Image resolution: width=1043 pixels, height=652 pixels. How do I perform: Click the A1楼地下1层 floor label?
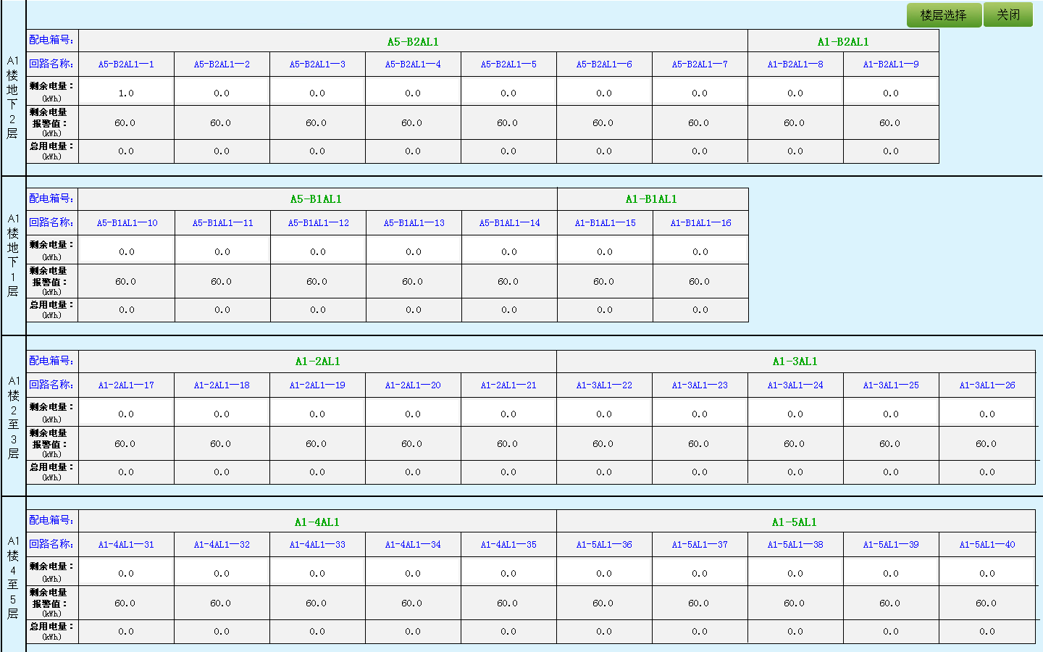pos(13,255)
